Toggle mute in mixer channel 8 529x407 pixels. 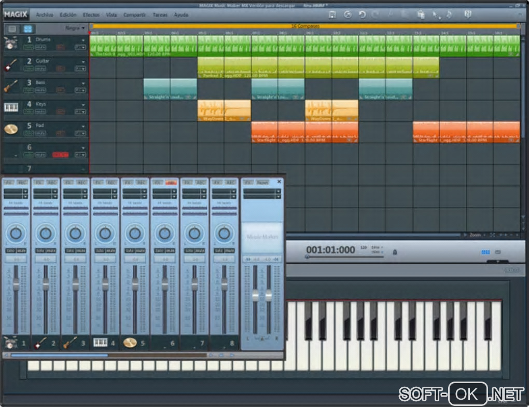230,251
